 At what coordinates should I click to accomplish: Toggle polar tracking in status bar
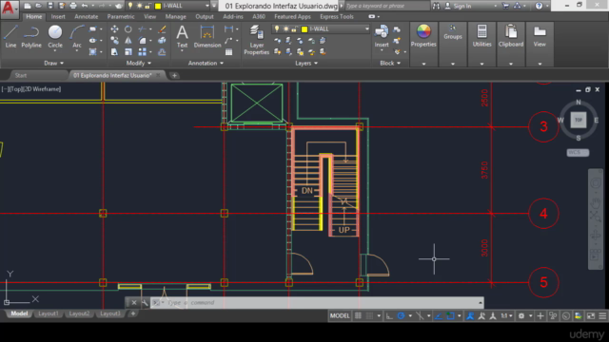(401, 316)
